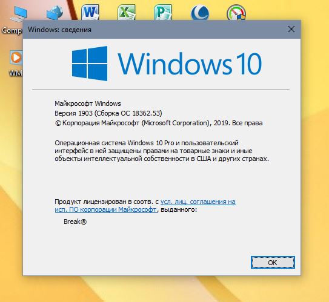Open the blue crescent moon desktop icon

point(200,13)
